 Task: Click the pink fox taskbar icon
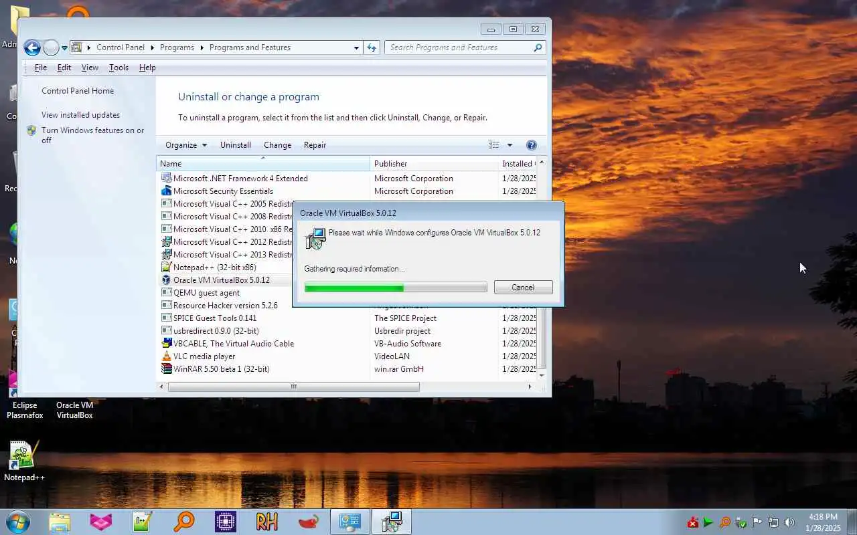click(101, 522)
